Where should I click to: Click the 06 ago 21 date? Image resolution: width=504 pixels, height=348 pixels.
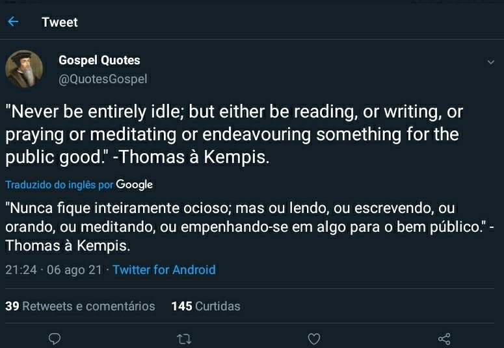click(74, 269)
